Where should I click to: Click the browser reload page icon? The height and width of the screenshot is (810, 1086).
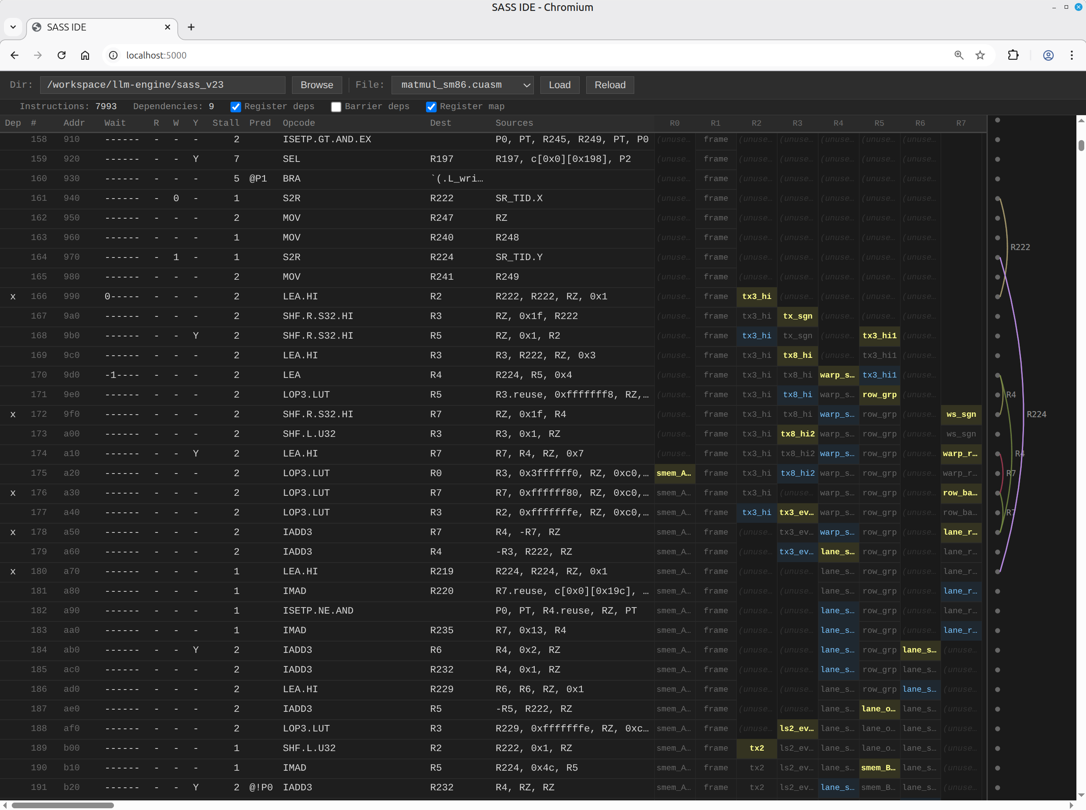pos(61,55)
